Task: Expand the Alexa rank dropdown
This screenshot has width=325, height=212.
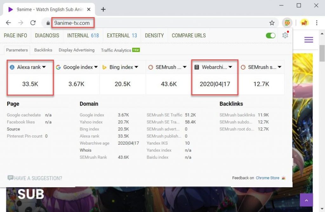Action: 44,67
